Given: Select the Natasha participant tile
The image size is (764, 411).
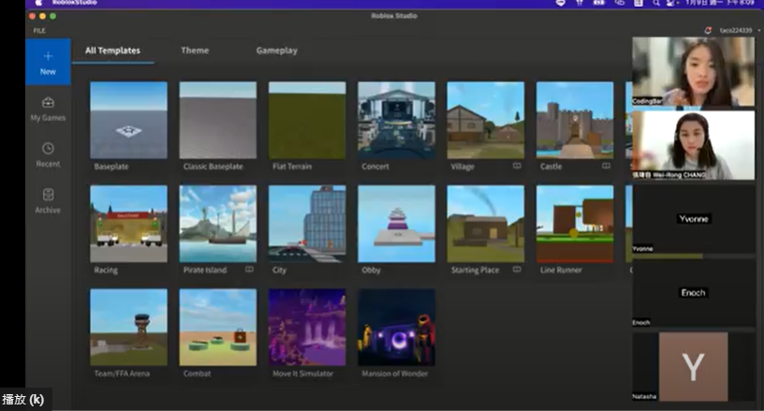Looking at the screenshot, I should pos(693,367).
